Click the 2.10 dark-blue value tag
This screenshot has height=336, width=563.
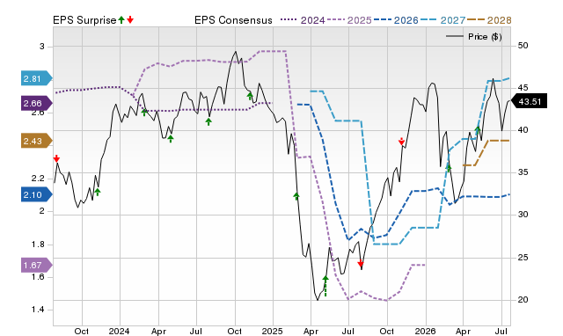tap(37, 194)
